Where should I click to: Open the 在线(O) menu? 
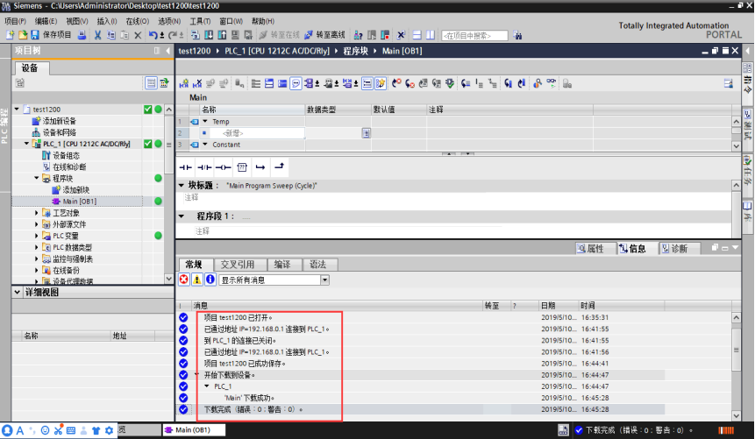pos(137,21)
